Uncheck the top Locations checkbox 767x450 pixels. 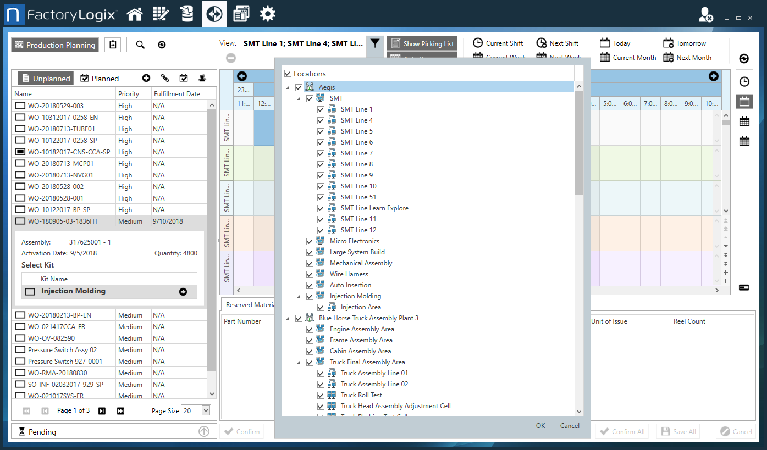[288, 74]
